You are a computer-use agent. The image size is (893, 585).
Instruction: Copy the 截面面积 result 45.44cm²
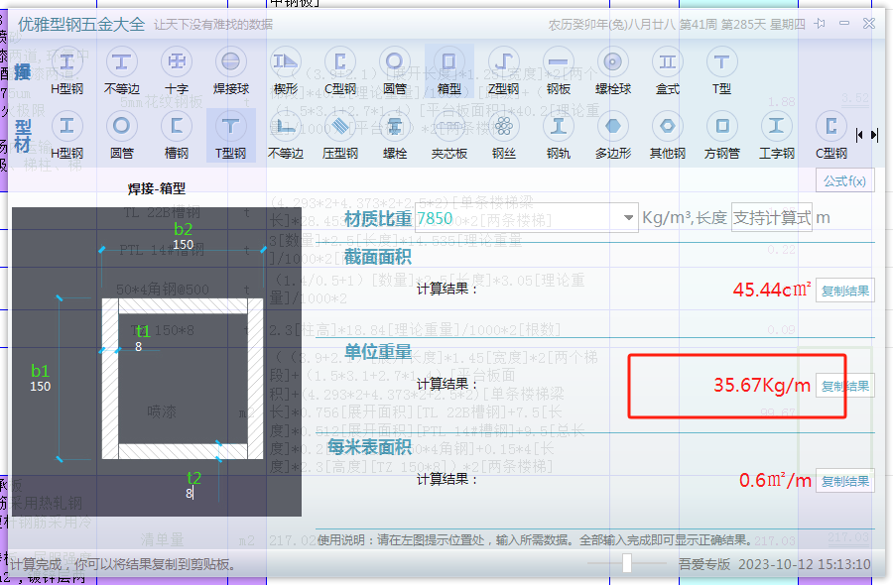coord(844,291)
